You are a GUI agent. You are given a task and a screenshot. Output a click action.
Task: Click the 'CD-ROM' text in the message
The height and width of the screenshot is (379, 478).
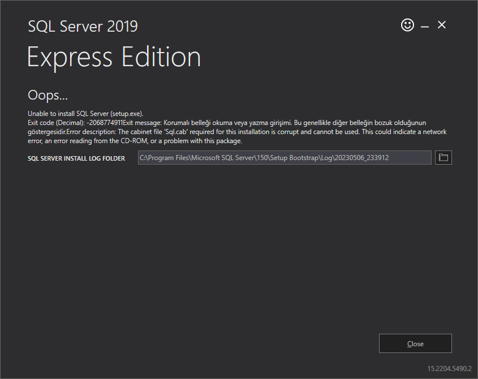tap(152, 141)
